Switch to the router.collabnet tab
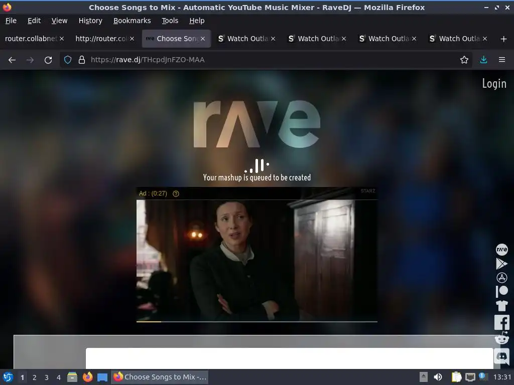Screen dimensions: 514x385 click(31, 39)
